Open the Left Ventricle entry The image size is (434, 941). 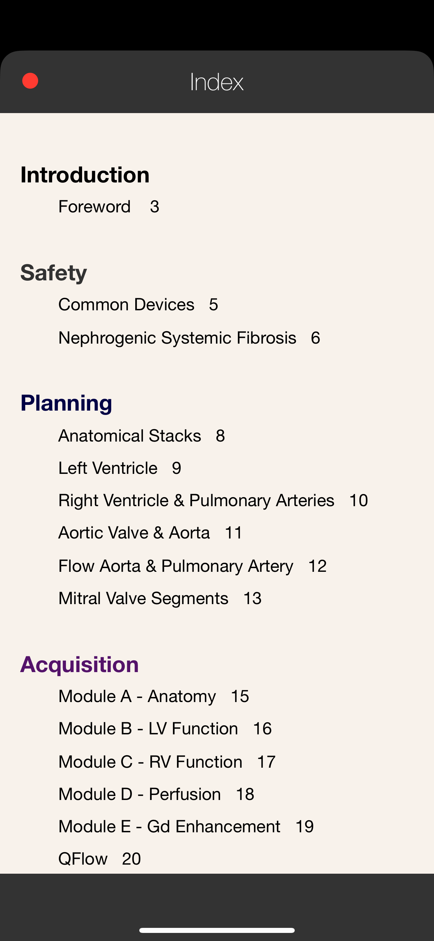120,468
